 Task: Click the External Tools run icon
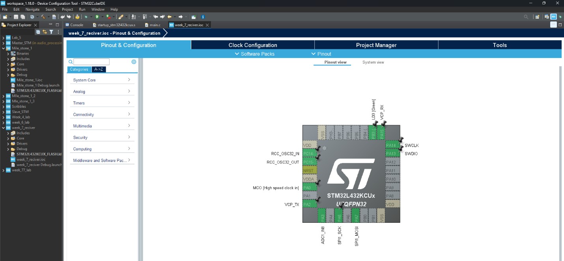coord(108,17)
